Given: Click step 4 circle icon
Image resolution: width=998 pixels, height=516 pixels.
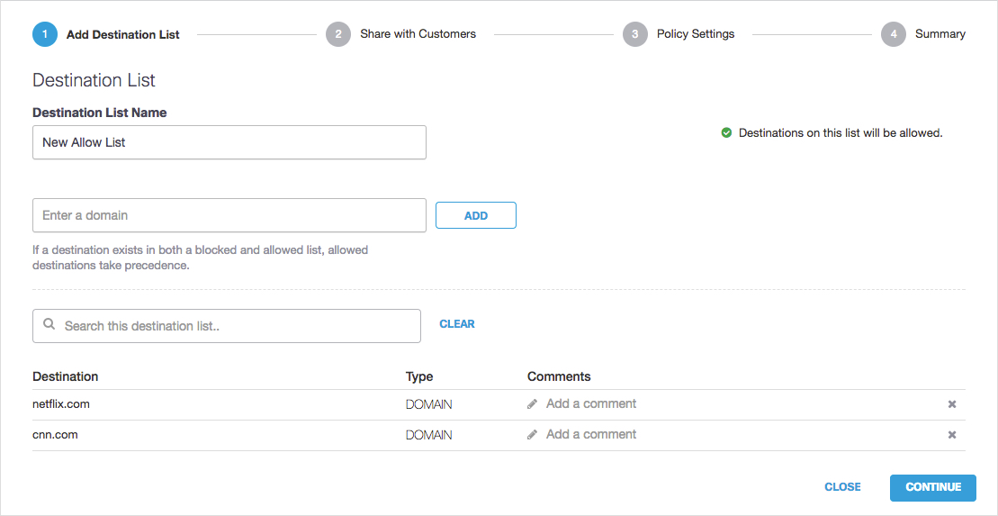Looking at the screenshot, I should click(x=893, y=34).
